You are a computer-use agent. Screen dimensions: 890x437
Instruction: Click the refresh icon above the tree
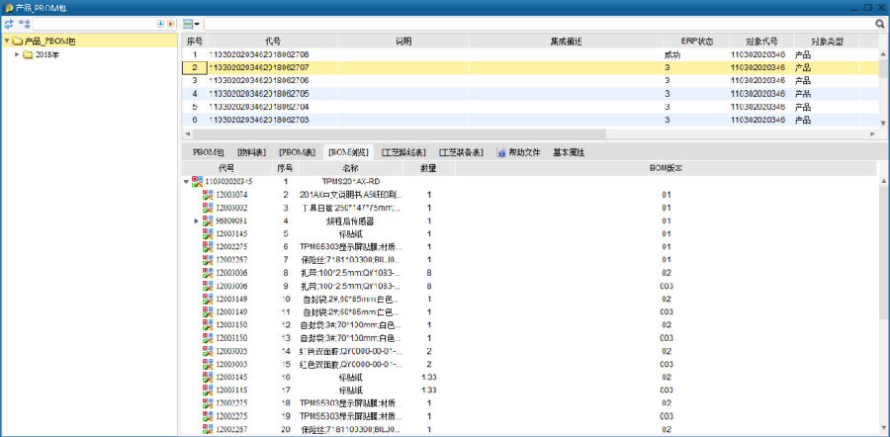[x=8, y=22]
